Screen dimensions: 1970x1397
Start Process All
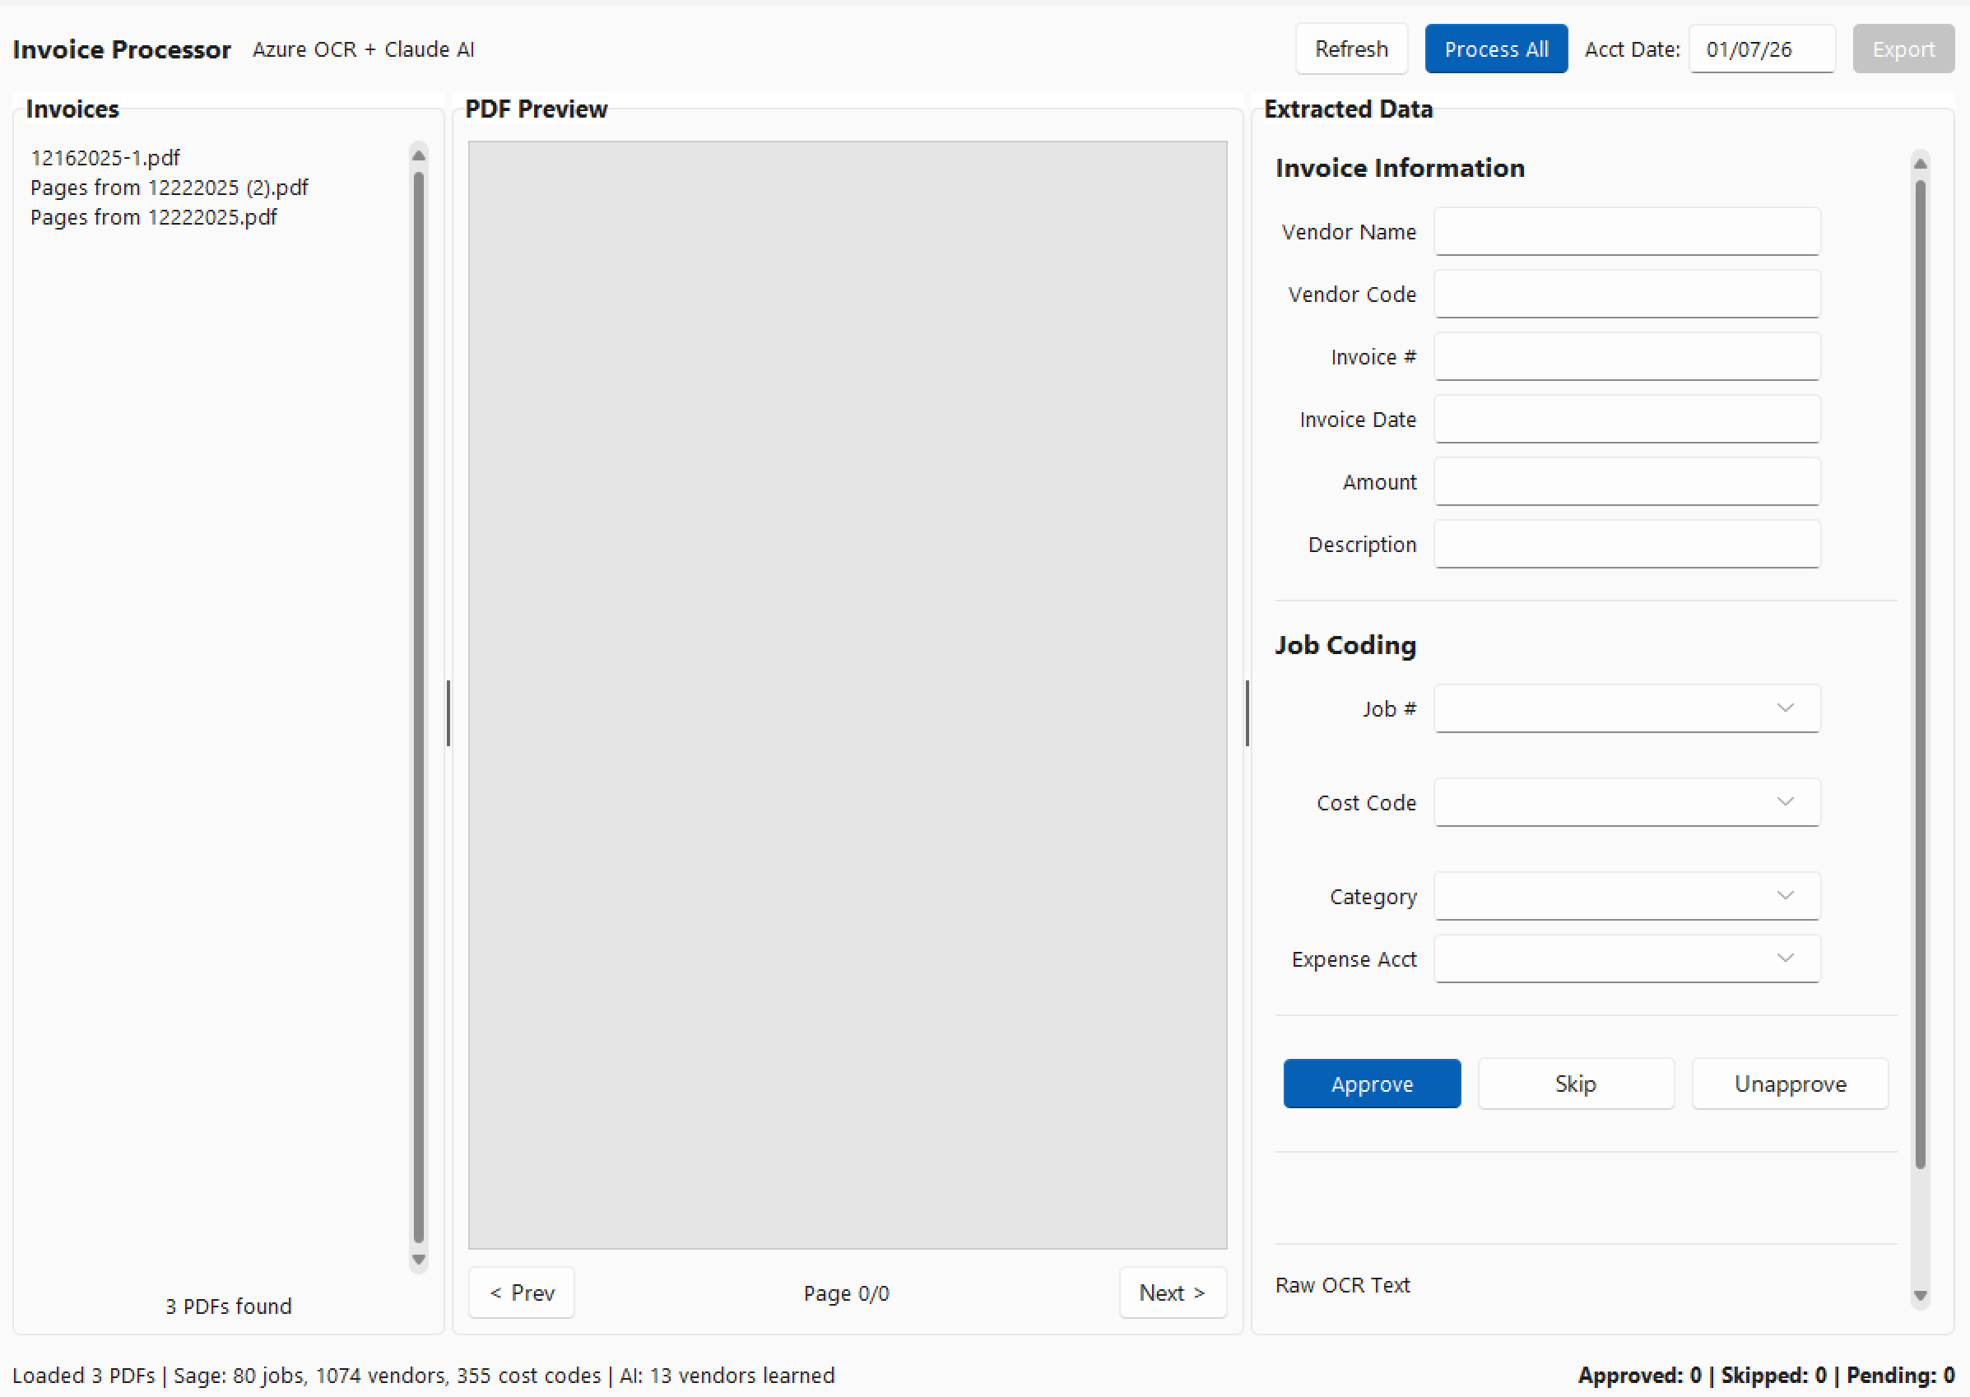tap(1496, 49)
